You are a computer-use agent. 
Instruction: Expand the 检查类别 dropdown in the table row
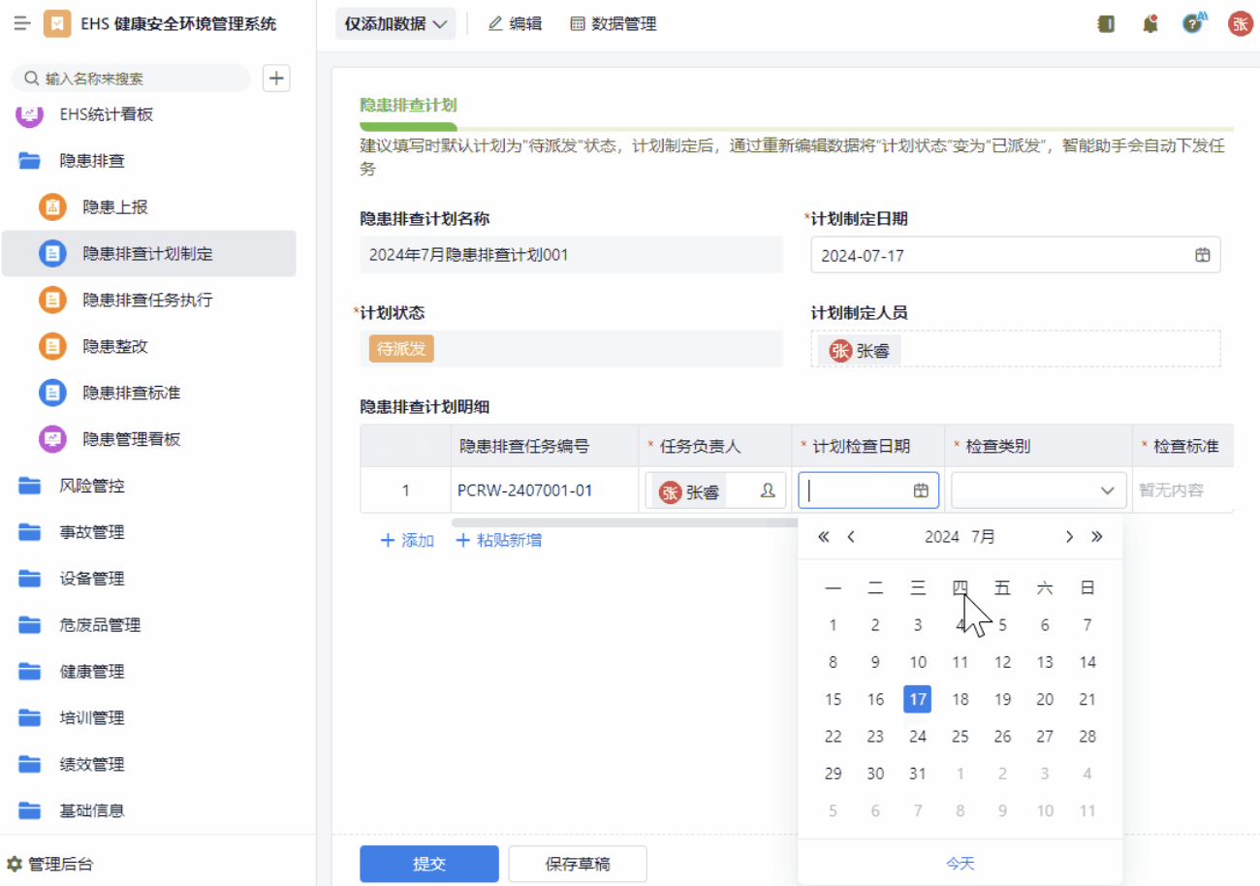[1107, 490]
